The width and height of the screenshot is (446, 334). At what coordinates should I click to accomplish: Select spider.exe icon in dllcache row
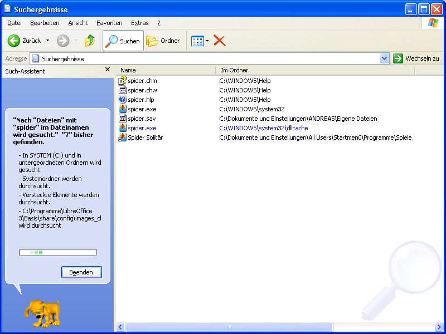[x=122, y=128]
